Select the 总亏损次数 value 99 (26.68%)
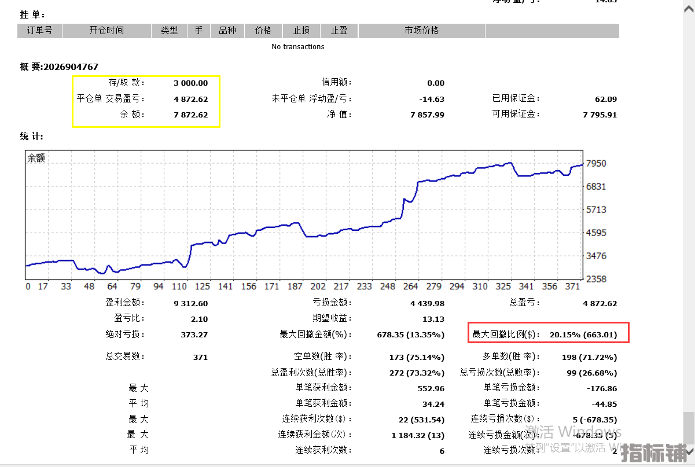This screenshot has height=467, width=695. coord(592,373)
